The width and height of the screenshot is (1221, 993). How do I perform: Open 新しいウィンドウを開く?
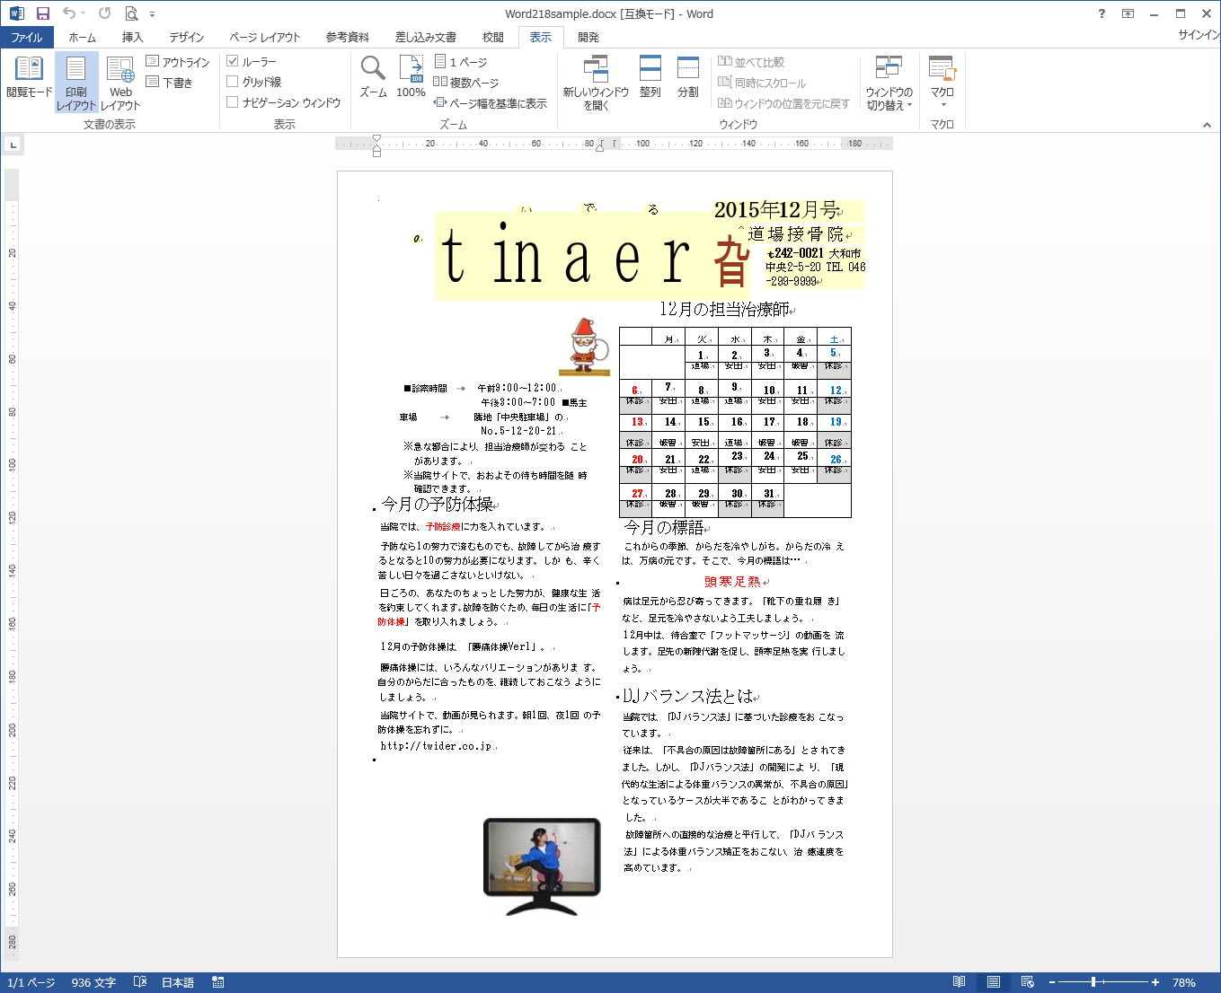coord(595,82)
